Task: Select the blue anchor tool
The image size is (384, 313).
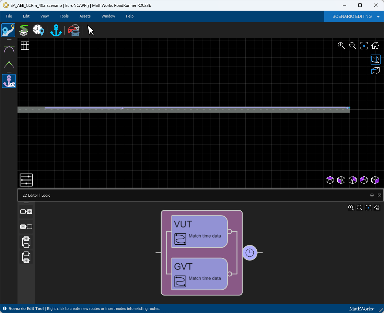Action: [x=56, y=30]
